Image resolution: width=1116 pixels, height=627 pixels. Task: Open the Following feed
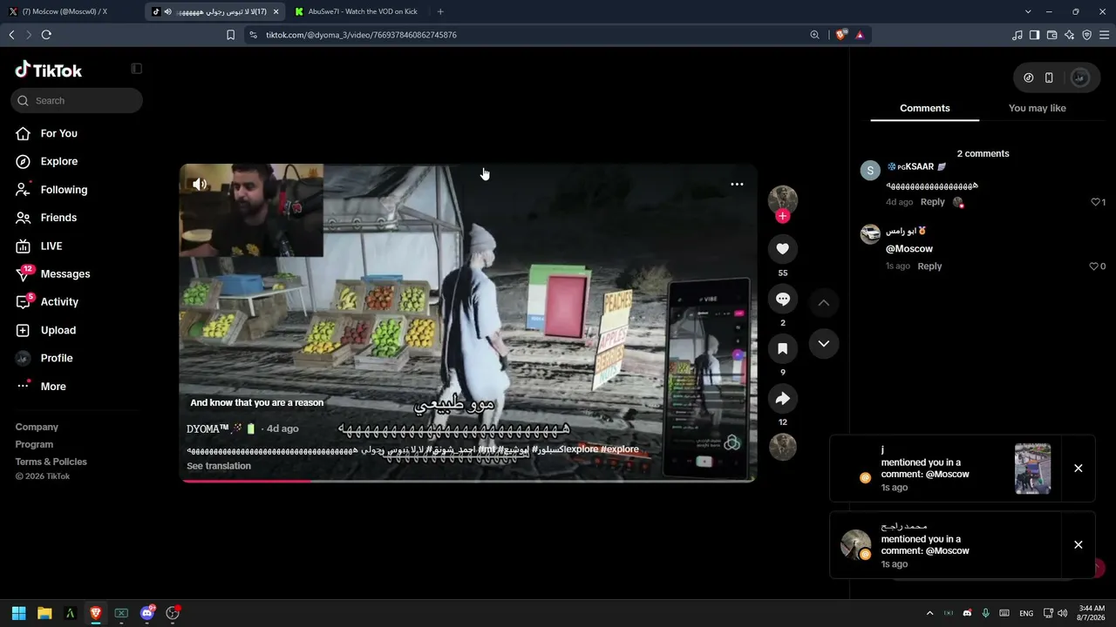point(64,190)
